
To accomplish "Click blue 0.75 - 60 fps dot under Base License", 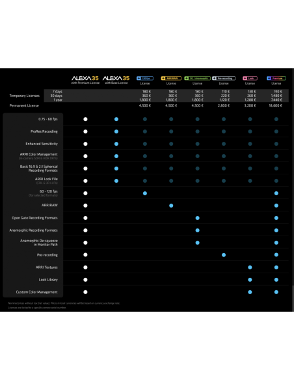I will pyautogui.click(x=116, y=119).
